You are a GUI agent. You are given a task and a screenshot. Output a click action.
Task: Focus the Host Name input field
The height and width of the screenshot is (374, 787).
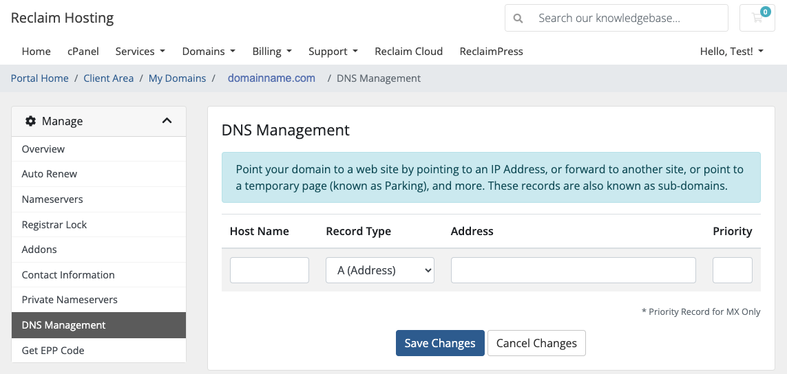pyautogui.click(x=269, y=270)
